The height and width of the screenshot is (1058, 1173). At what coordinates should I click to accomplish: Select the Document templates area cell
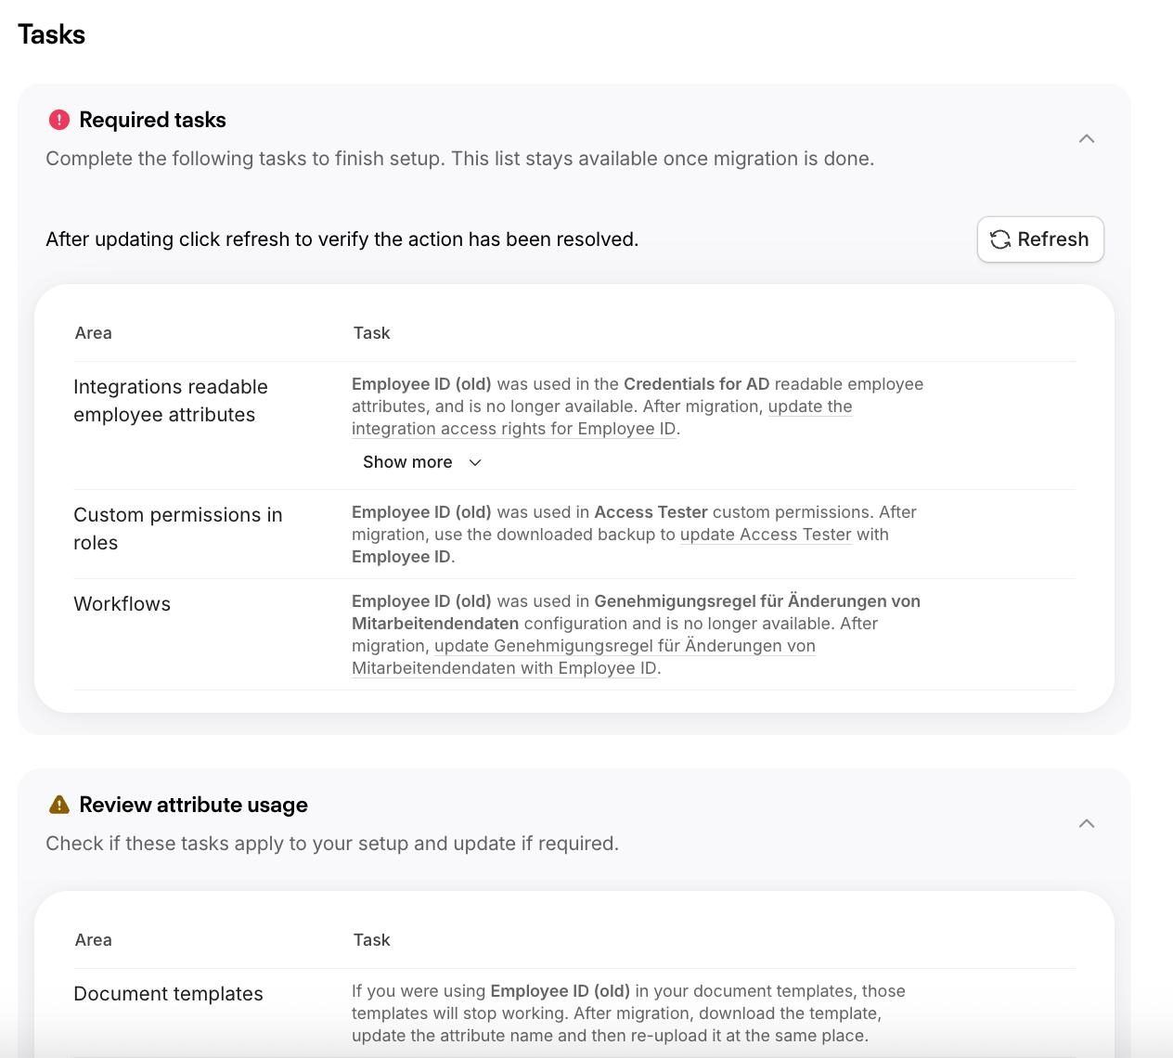169,994
